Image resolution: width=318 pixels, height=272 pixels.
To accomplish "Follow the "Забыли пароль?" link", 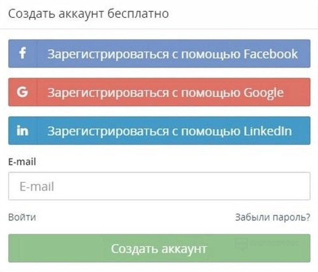I will pyautogui.click(x=272, y=218).
